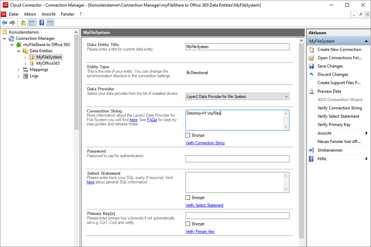Viewport: 371px width, 247px height.
Task: Click the Create New Connection icon
Action: click(x=311, y=50)
